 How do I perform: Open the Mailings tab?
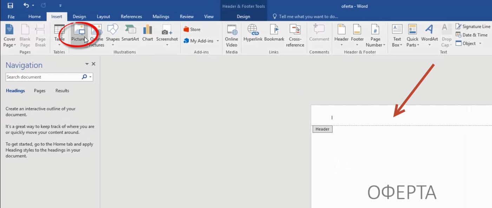(x=161, y=16)
